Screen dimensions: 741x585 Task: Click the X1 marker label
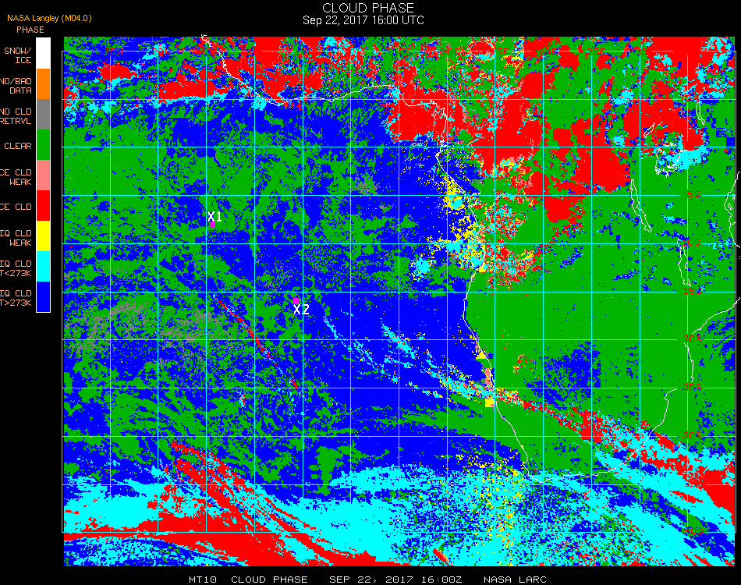(214, 216)
